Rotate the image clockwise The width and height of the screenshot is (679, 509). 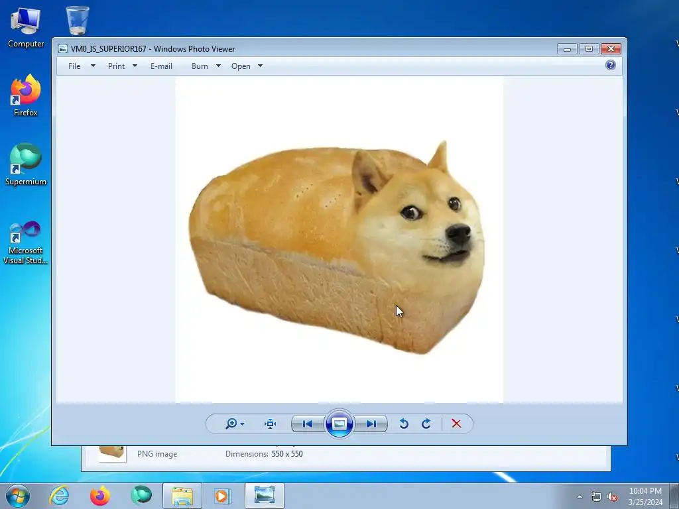click(x=426, y=424)
